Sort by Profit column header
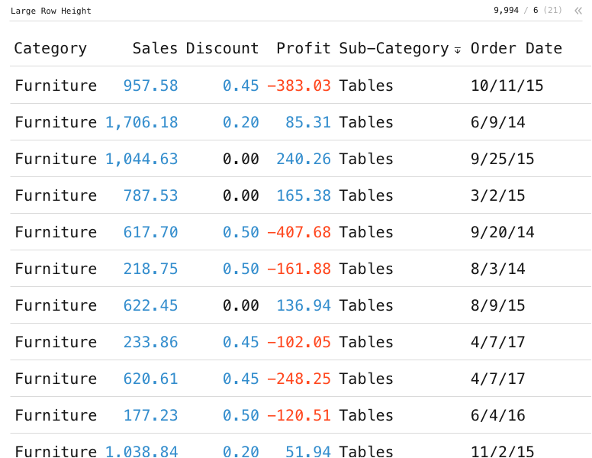This screenshot has width=592, height=458. [304, 48]
